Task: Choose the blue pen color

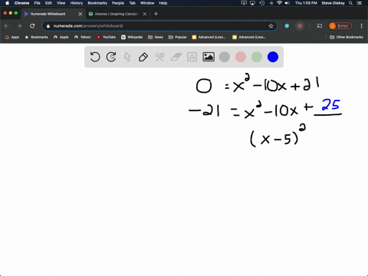Action: coord(273,57)
